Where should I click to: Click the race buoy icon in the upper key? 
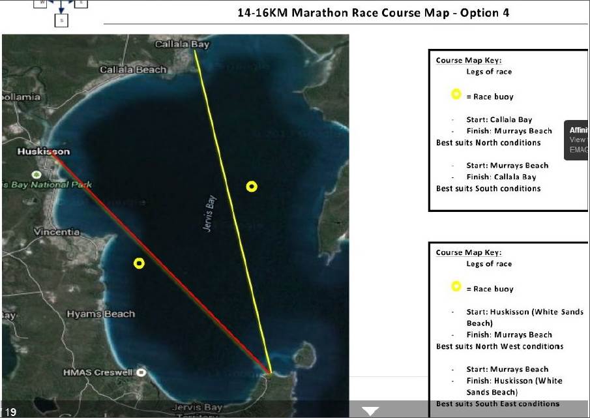tap(456, 96)
